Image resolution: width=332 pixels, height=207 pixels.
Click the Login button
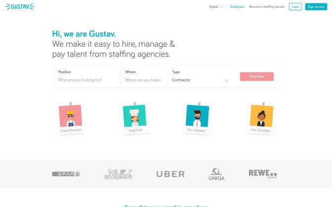295,7
